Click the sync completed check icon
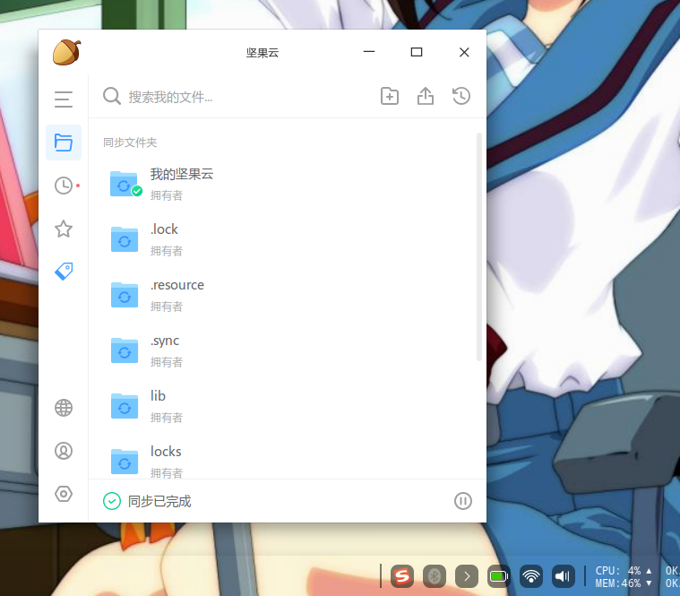Screen dimensions: 680x596 click(x=112, y=501)
